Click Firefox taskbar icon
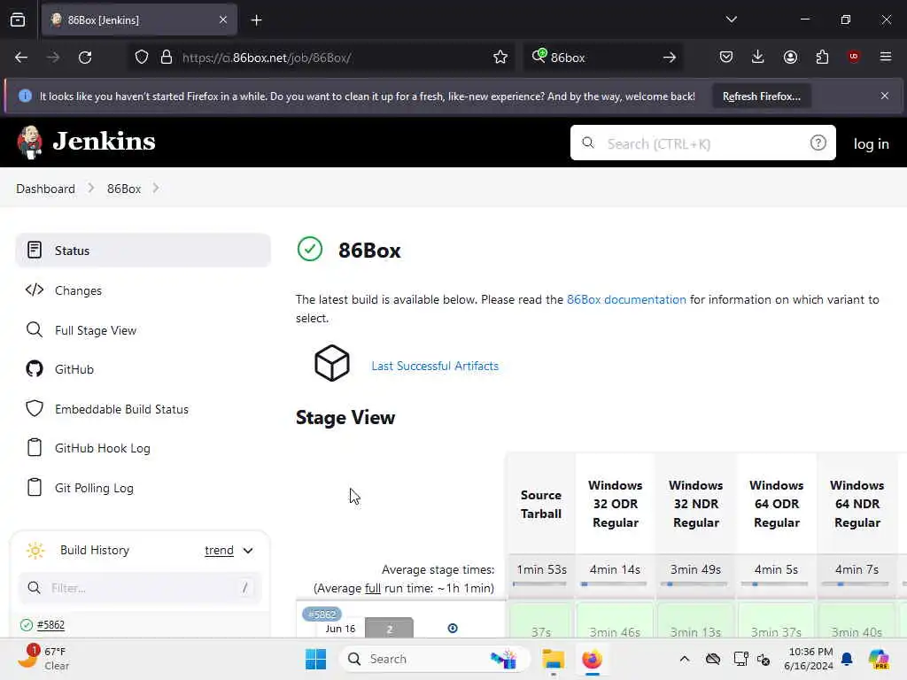 (592, 659)
